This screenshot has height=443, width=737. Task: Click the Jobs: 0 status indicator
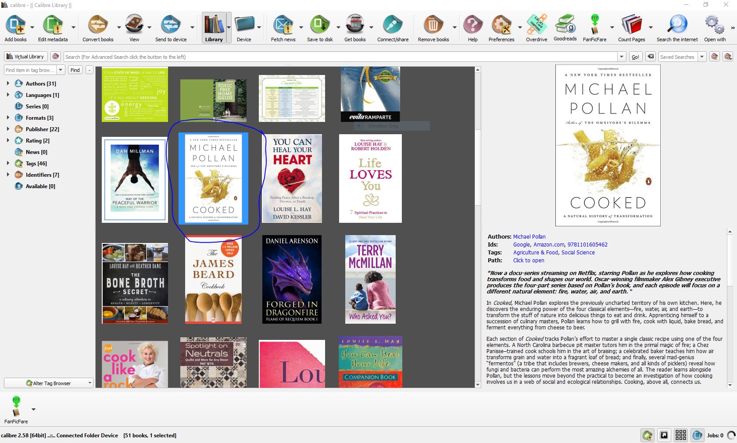pos(715,435)
